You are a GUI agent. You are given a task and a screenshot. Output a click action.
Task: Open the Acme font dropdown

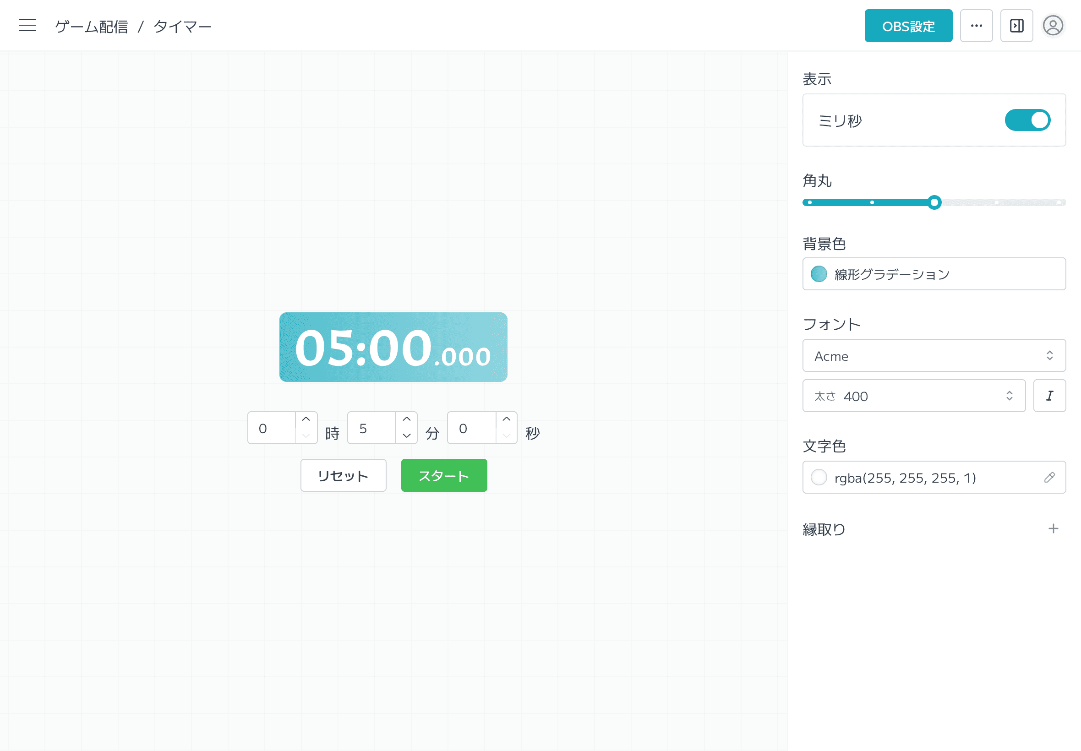tap(934, 356)
